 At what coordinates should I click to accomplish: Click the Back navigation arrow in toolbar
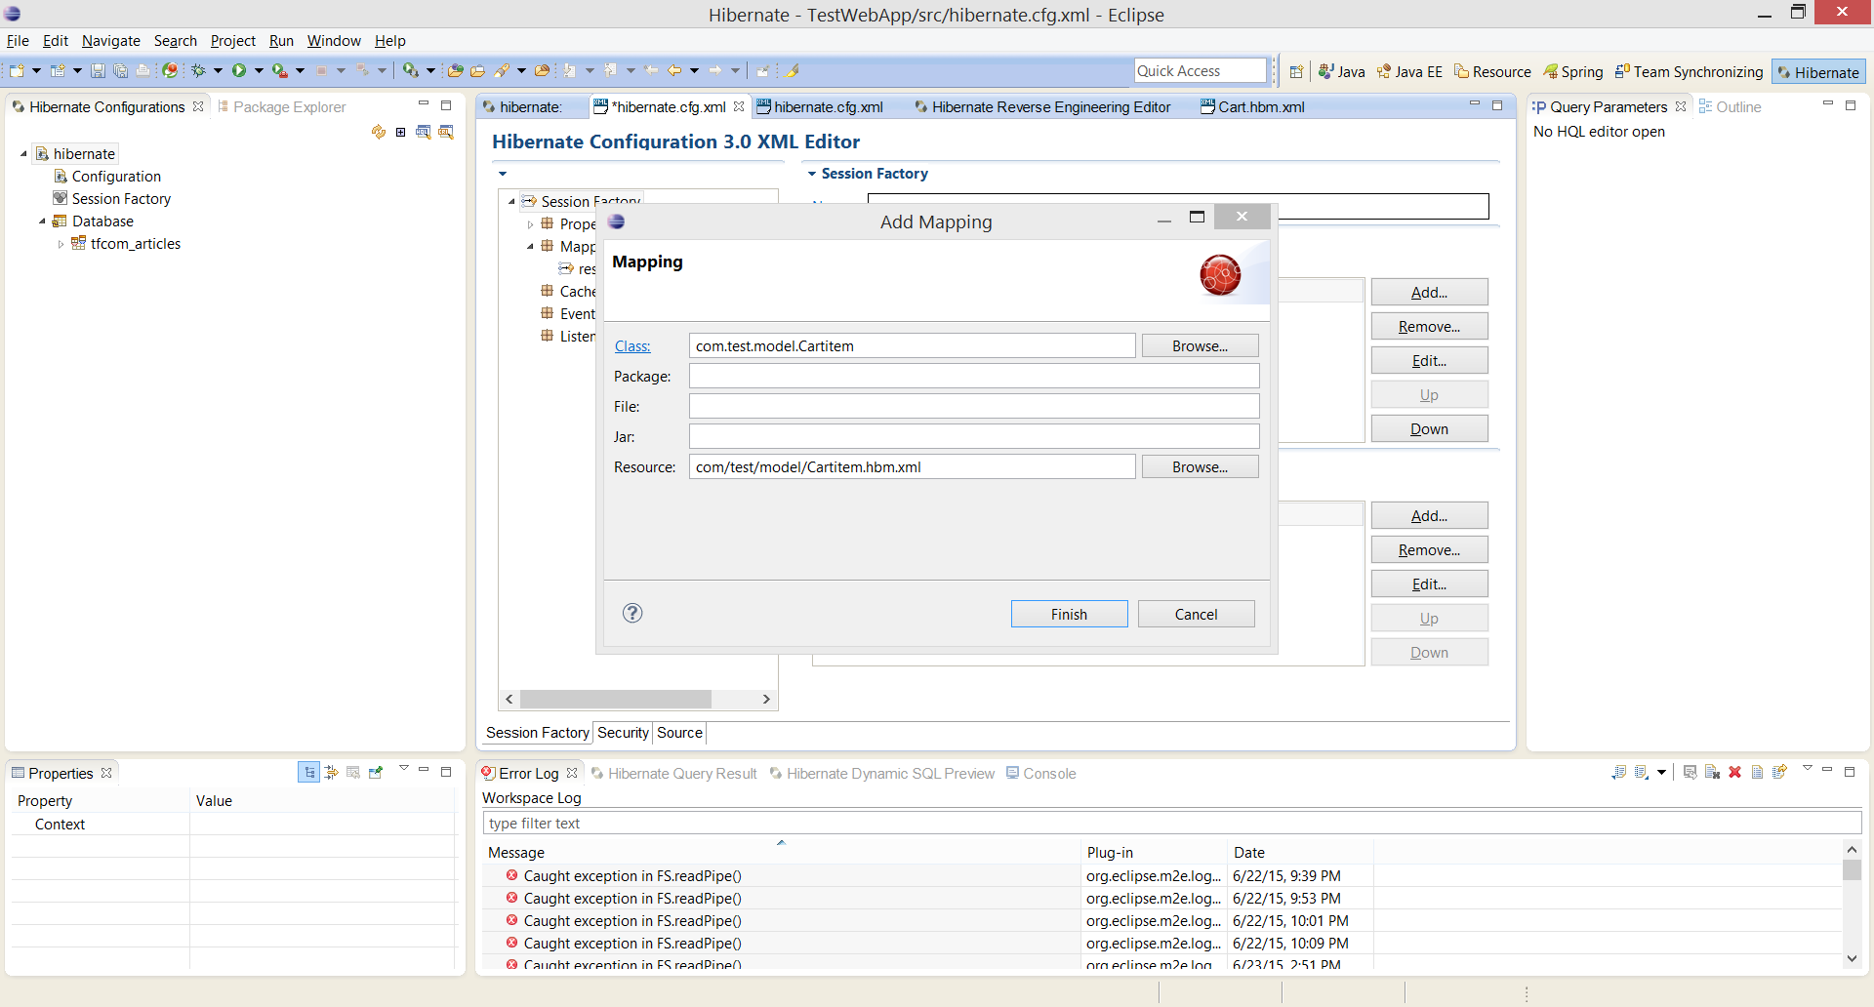pos(674,70)
